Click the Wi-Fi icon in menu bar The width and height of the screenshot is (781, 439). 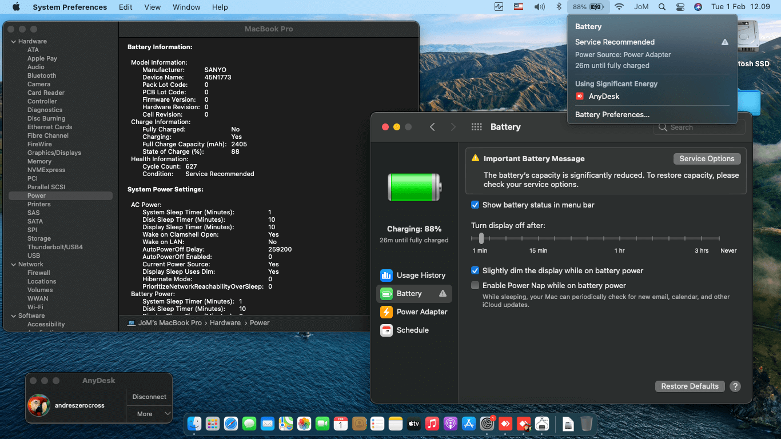click(619, 7)
